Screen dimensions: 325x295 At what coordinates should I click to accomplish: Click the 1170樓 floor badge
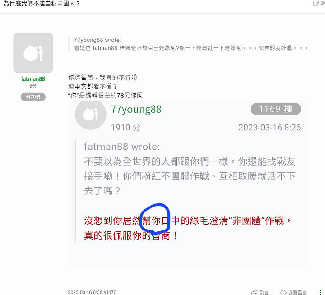click(x=33, y=97)
